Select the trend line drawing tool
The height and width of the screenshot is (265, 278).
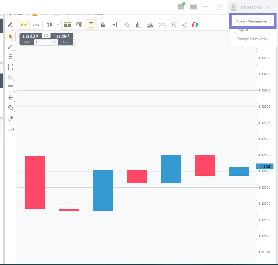coord(11,46)
